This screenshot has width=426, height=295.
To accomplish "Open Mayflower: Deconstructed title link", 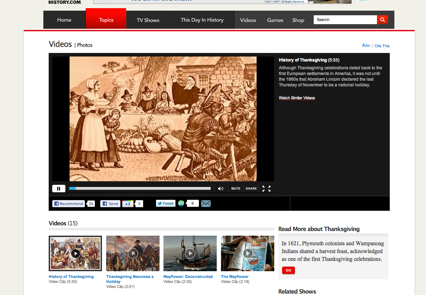I will 188,277.
